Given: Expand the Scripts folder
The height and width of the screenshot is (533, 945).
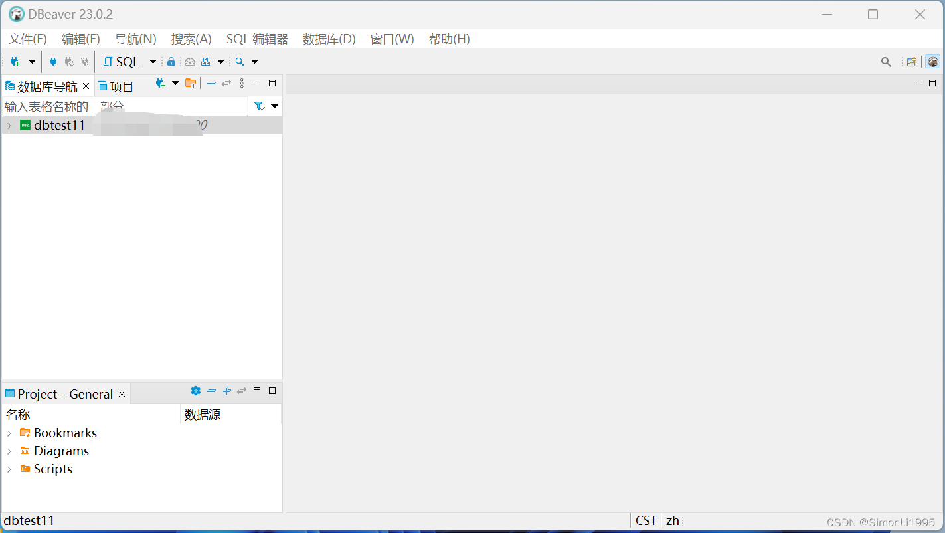Looking at the screenshot, I should pos(9,469).
